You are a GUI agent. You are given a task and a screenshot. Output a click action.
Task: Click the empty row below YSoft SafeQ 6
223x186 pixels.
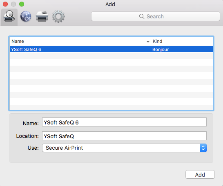pos(111,55)
